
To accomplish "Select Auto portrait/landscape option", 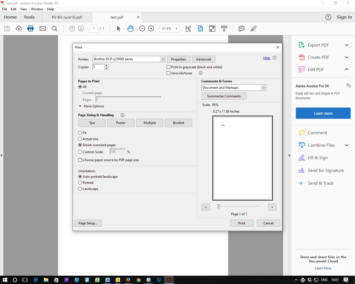I will 80,177.
